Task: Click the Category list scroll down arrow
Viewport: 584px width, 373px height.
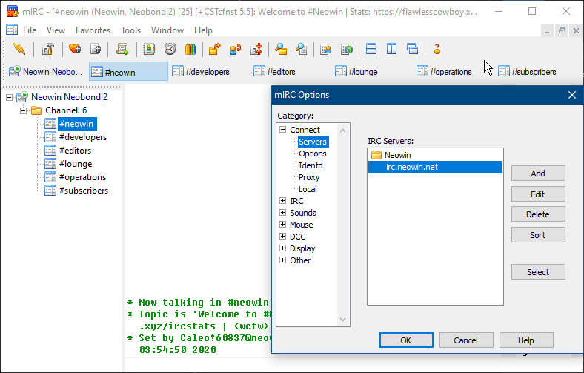Action: [342, 320]
